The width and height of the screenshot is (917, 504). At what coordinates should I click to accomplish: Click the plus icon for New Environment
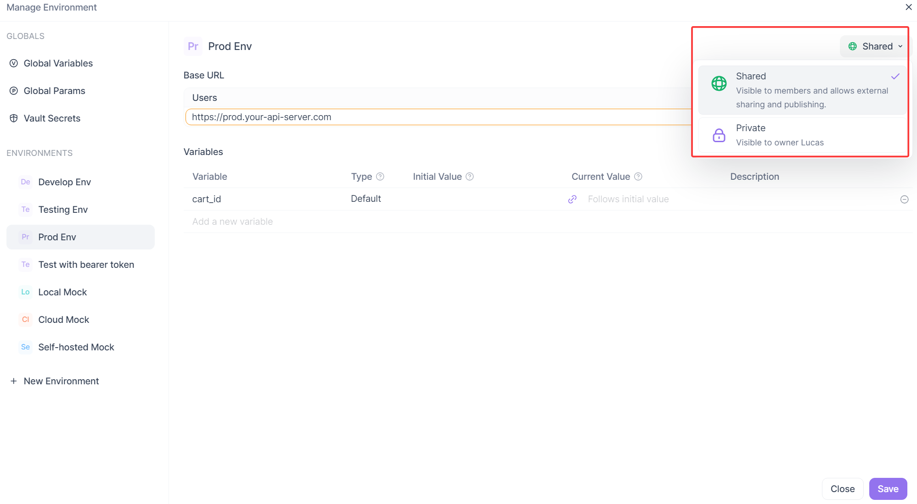tap(14, 381)
